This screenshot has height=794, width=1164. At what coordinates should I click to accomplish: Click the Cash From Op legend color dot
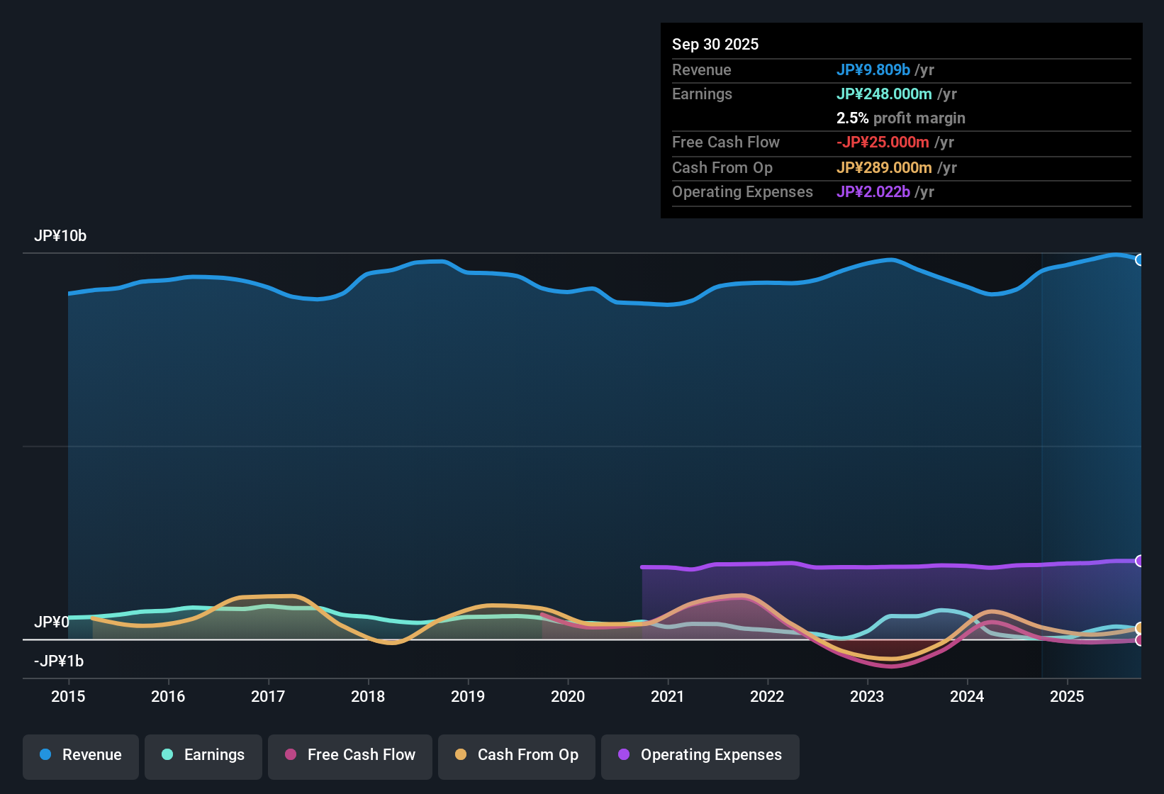click(461, 755)
